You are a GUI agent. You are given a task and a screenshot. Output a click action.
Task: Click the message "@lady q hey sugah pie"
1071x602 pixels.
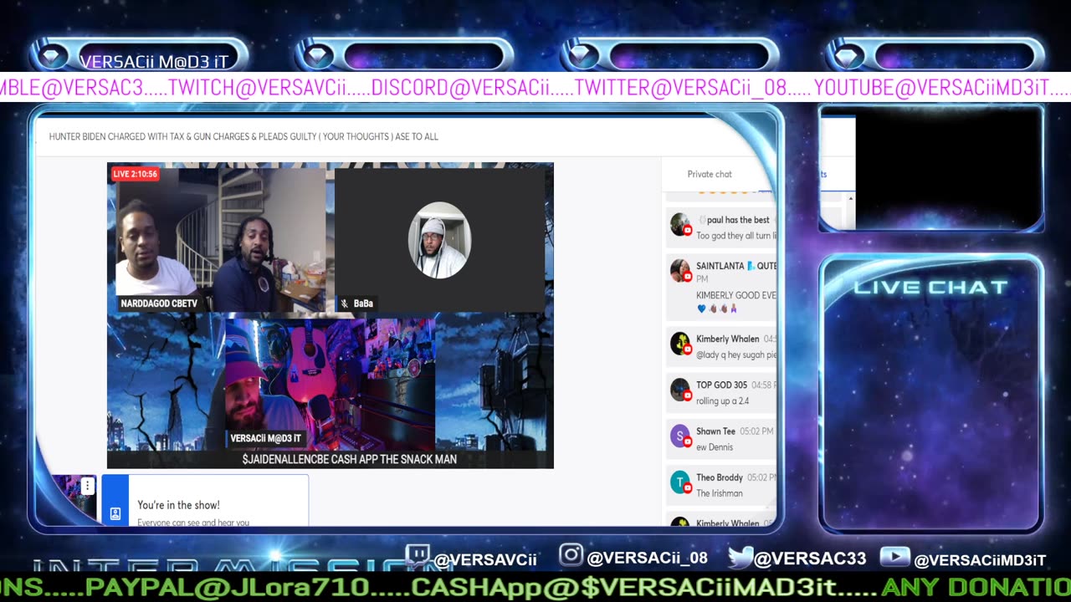(x=735, y=355)
